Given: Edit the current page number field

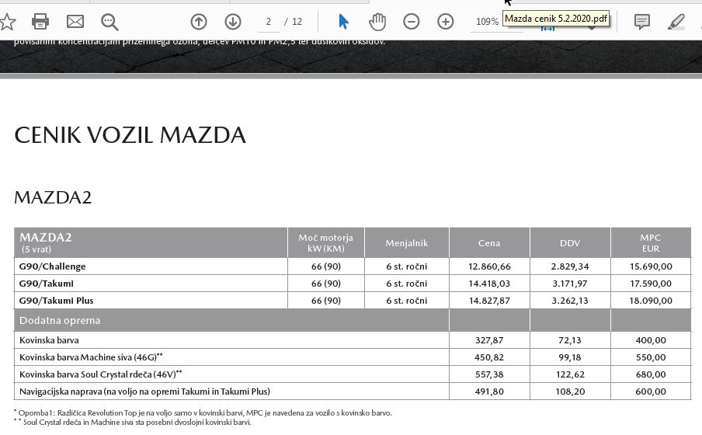Looking at the screenshot, I should [x=268, y=22].
